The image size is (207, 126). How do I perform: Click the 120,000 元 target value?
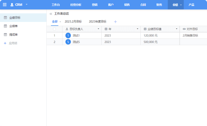point(150,36)
